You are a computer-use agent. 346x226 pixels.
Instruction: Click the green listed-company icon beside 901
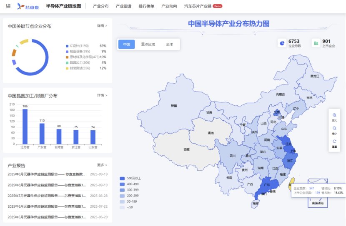(x=316, y=43)
